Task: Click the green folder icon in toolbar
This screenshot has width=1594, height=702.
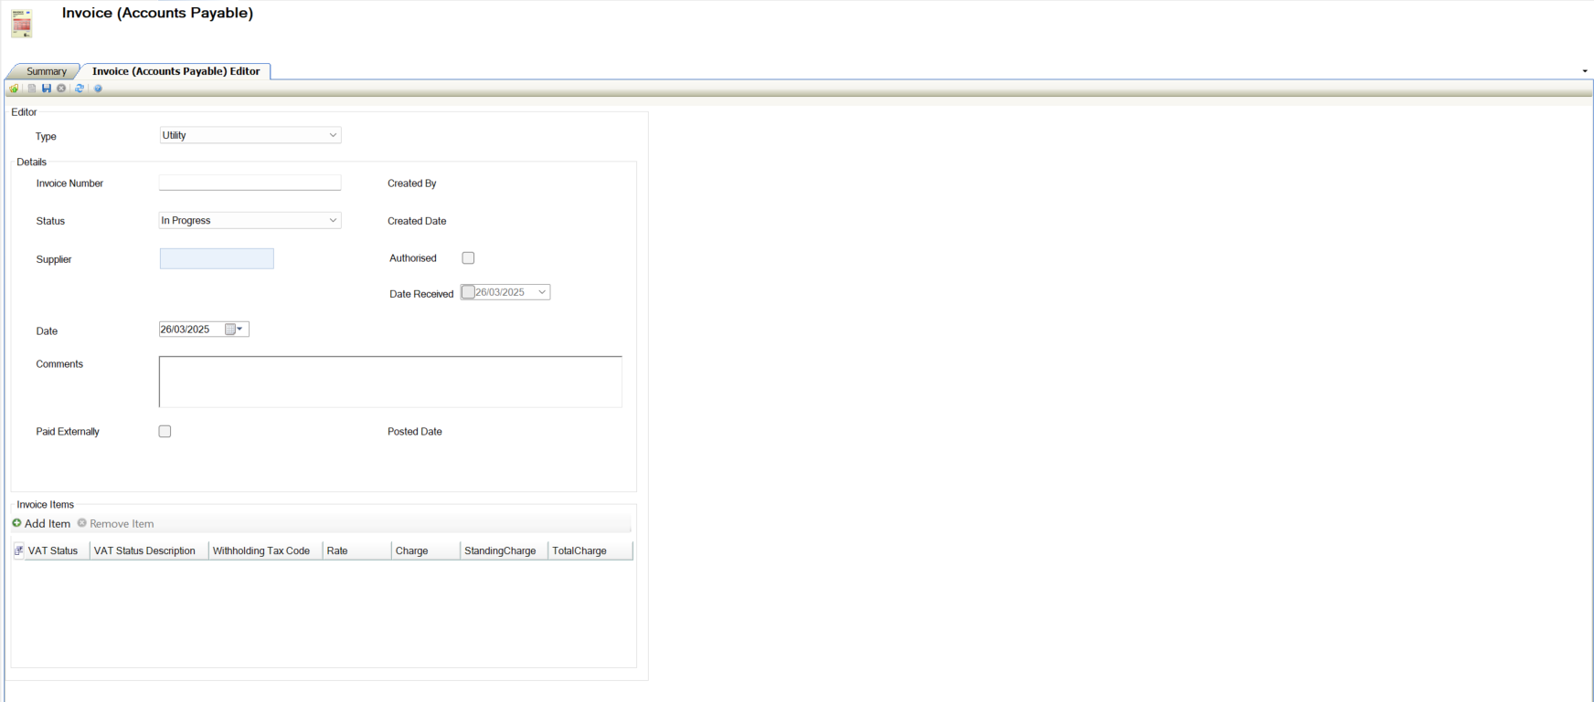Action: click(14, 89)
